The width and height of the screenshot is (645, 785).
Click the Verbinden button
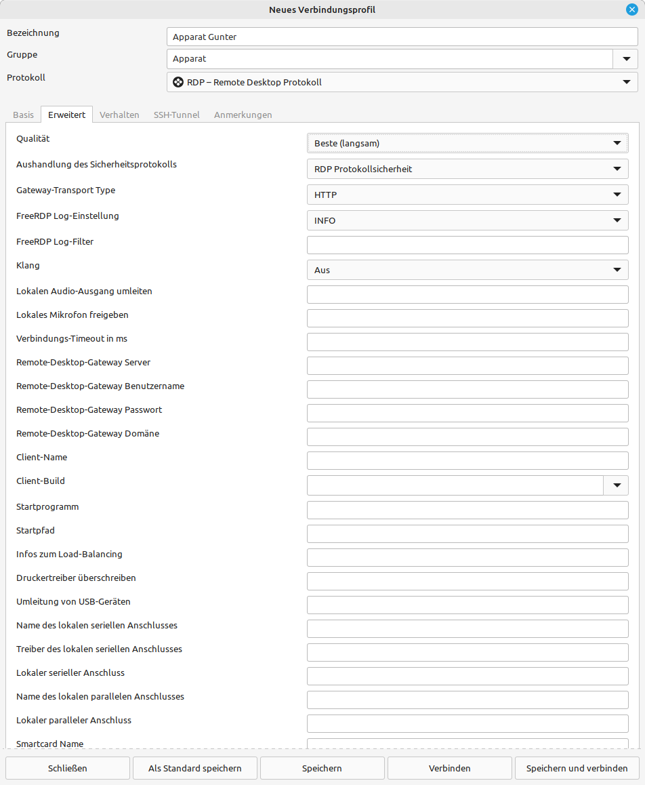[x=449, y=768]
